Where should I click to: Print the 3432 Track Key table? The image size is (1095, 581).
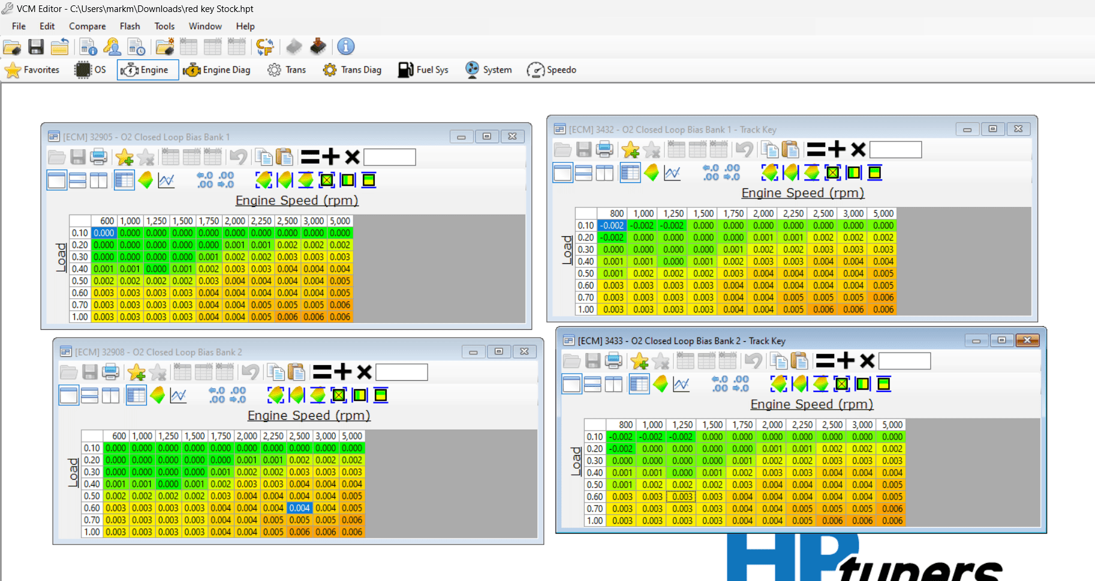(x=604, y=149)
